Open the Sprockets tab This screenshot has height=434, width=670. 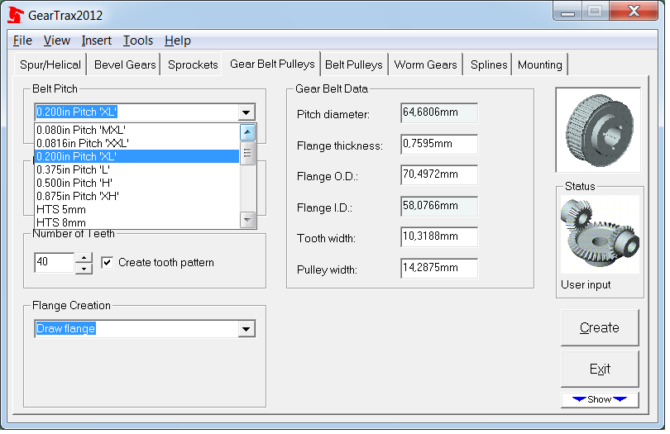pos(193,64)
